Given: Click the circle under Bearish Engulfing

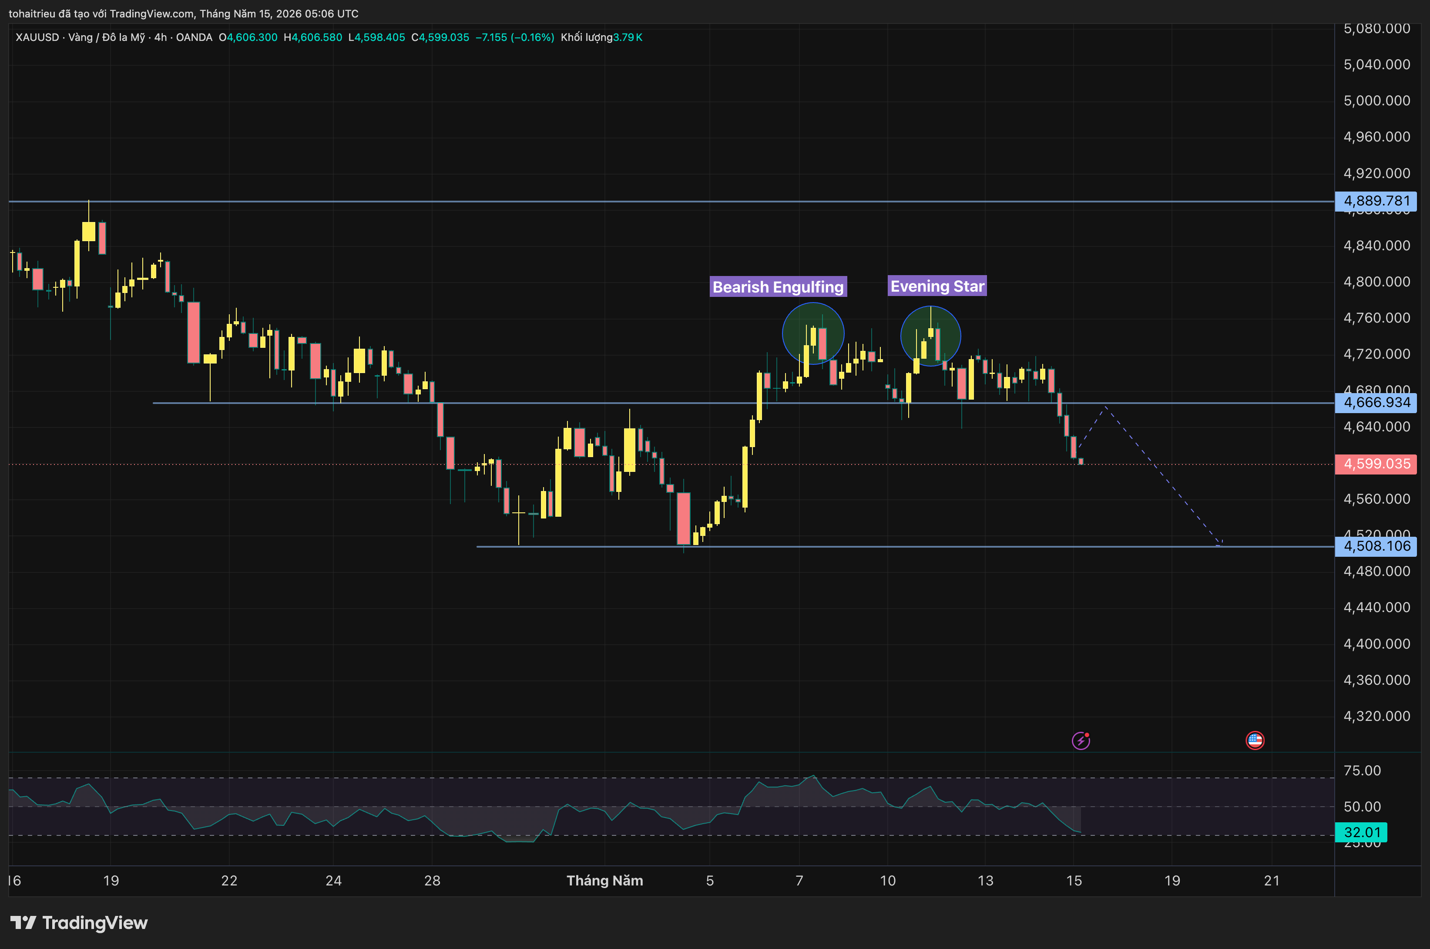Looking at the screenshot, I should point(812,333).
